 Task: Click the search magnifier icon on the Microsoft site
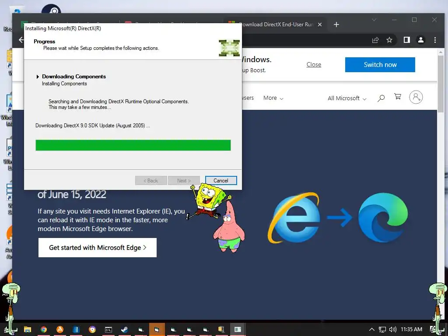click(381, 98)
